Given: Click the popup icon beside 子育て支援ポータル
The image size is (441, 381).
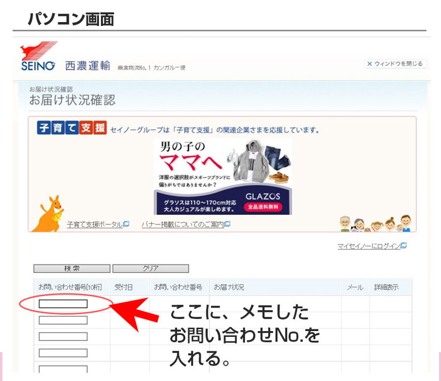Looking at the screenshot, I should 126,224.
